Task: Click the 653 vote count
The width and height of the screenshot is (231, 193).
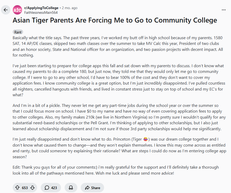Action: pyautogui.click(x=25, y=188)
